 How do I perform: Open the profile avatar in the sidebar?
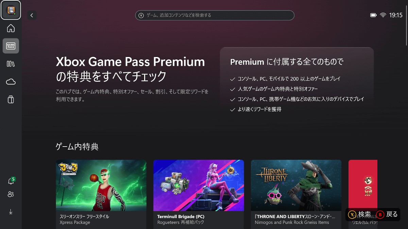(11, 10)
